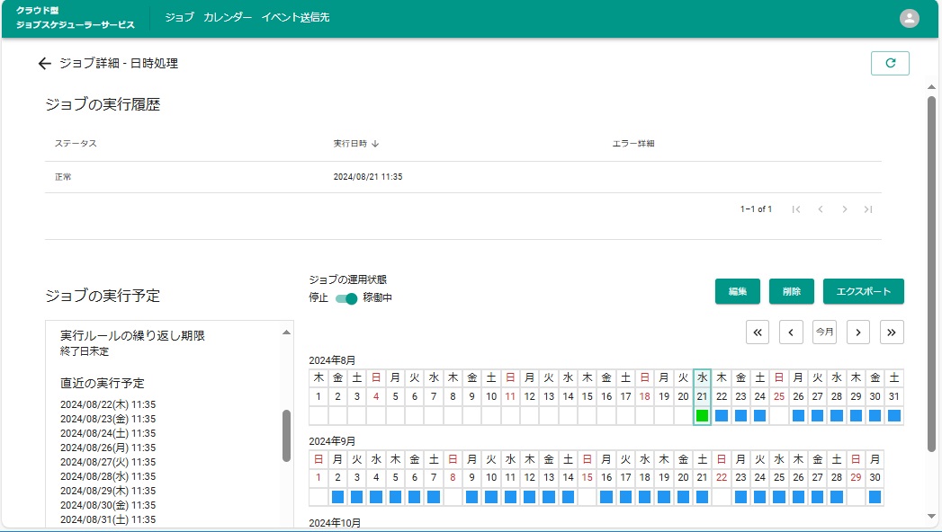Go to next month in calendar

[x=858, y=332]
